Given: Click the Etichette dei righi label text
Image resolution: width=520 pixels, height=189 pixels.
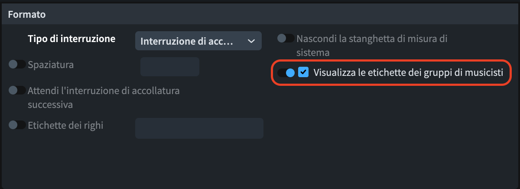Looking at the screenshot, I should (65, 125).
